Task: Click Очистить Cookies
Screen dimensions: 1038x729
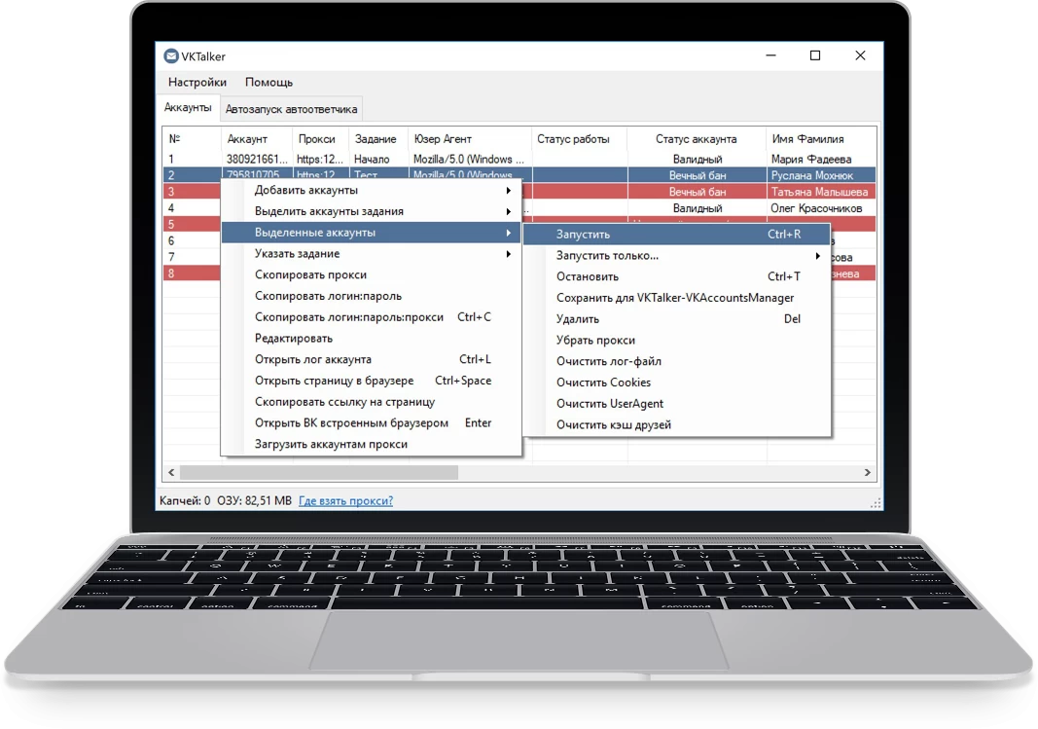Action: (x=676, y=383)
